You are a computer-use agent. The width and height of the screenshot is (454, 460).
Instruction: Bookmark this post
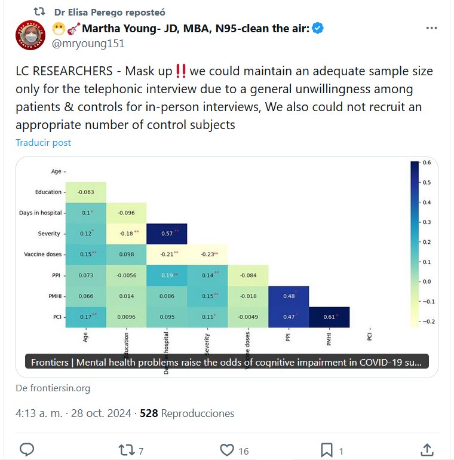pos(326,449)
